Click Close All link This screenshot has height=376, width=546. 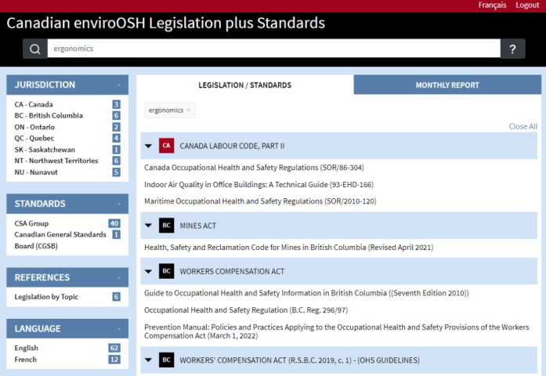tap(523, 126)
